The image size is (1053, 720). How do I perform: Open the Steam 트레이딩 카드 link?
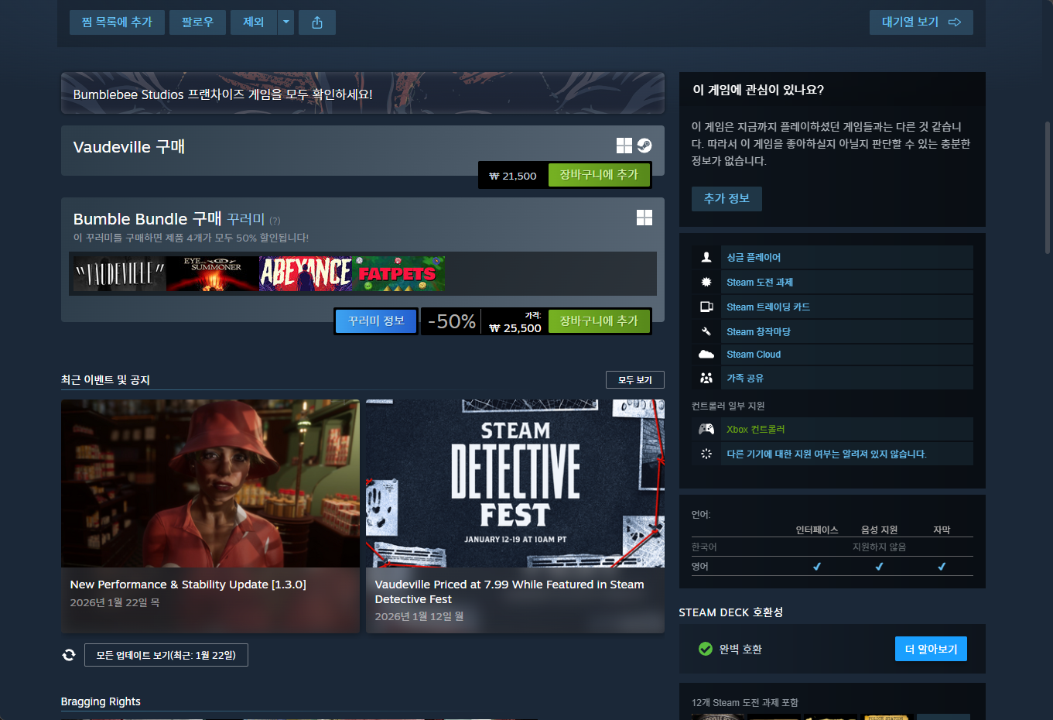[768, 307]
